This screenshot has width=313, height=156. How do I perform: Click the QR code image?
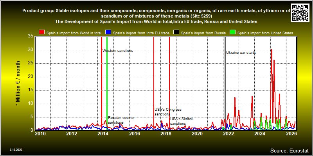pos(301,12)
